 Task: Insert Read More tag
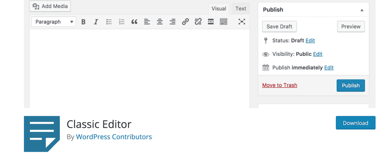pyautogui.click(x=211, y=22)
